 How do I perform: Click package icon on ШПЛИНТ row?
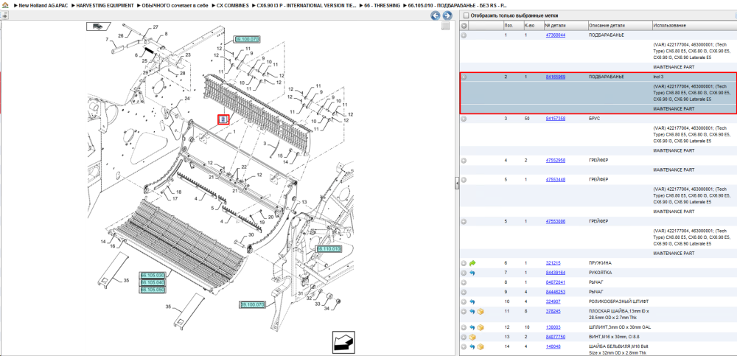[481, 327]
